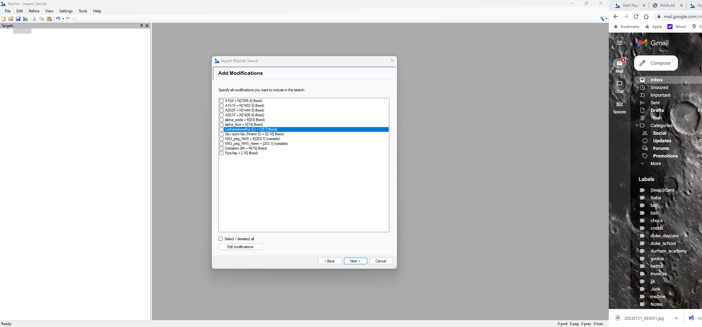The image size is (702, 327).
Task: Click the Gmail Compose pencil button
Action: pos(656,63)
